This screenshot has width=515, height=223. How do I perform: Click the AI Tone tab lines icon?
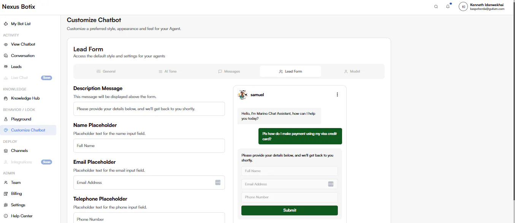click(160, 71)
